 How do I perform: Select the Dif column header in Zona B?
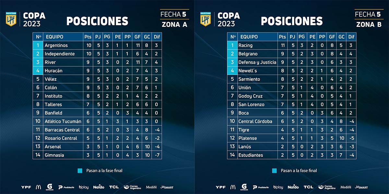[x=351, y=37]
